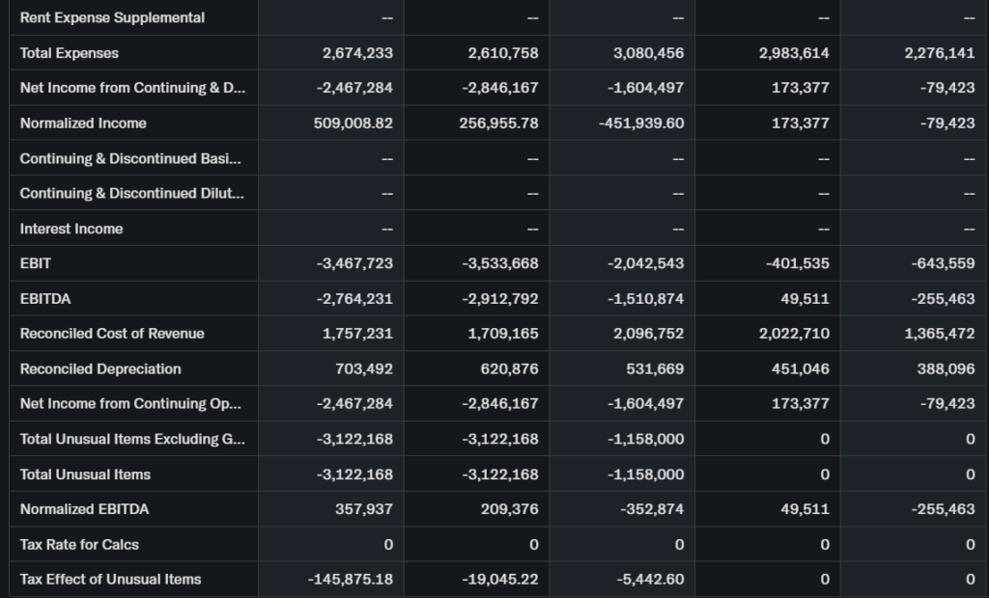Viewport: 989px width, 598px height.
Task: Click the Reconciled Depreciation row label
Action: pyautogui.click(x=100, y=368)
